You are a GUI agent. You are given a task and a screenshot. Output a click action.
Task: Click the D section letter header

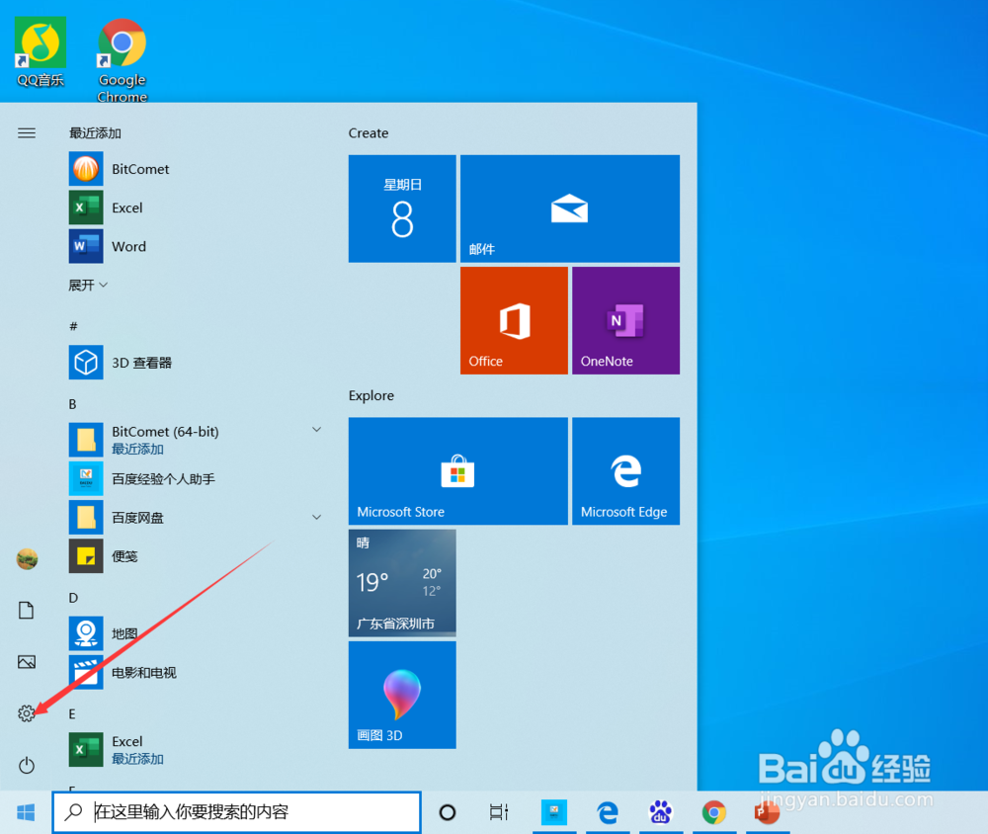point(73,598)
